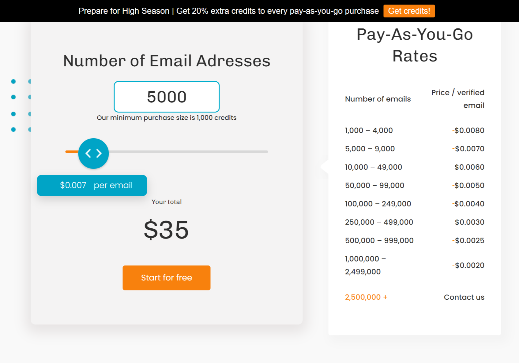Click the 'Price / verified email' column header

tap(457, 98)
